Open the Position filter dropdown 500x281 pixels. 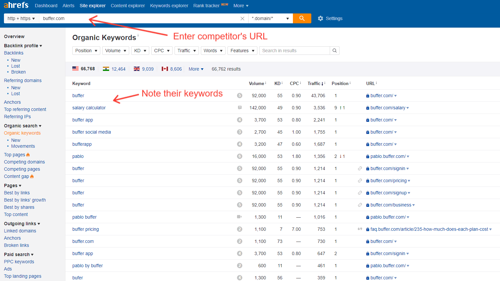pyautogui.click(x=86, y=51)
